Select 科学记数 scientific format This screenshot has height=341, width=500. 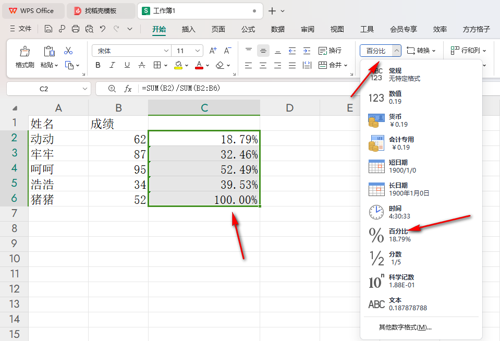tap(421, 281)
